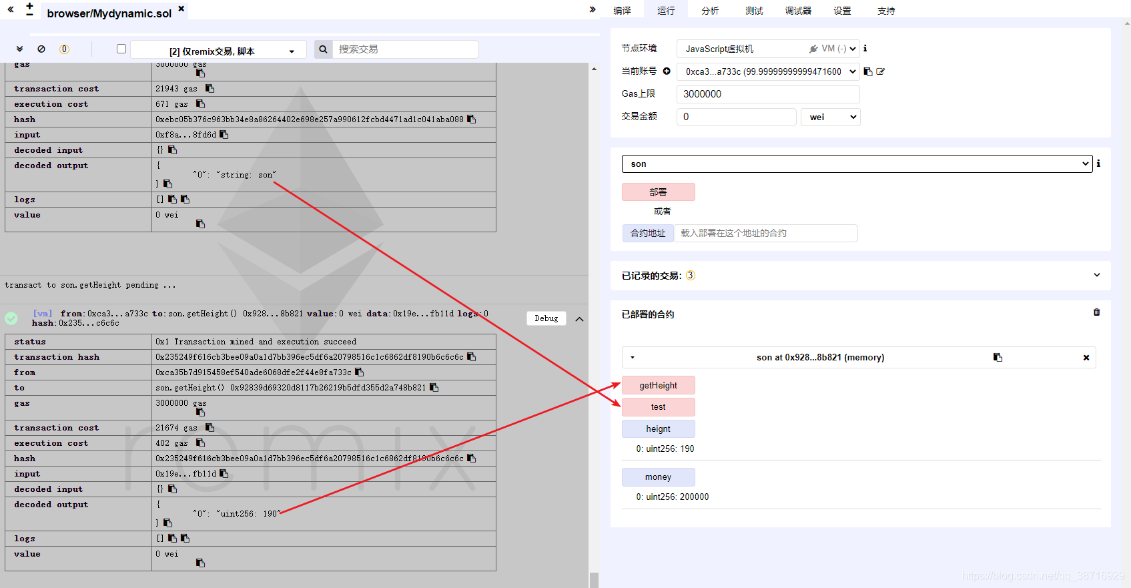Edit the Gas limit field
Screen dimensions: 1131x588
768,94
